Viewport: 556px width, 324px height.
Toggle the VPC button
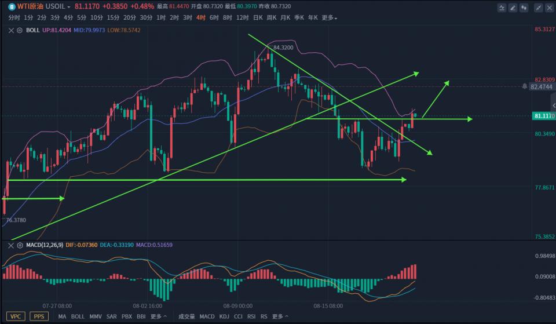(x=16, y=316)
